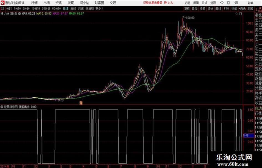Viewport: 262px width, 168px height.
Task: Click the 多股 multi-stock button
Action: (x=202, y=9)
